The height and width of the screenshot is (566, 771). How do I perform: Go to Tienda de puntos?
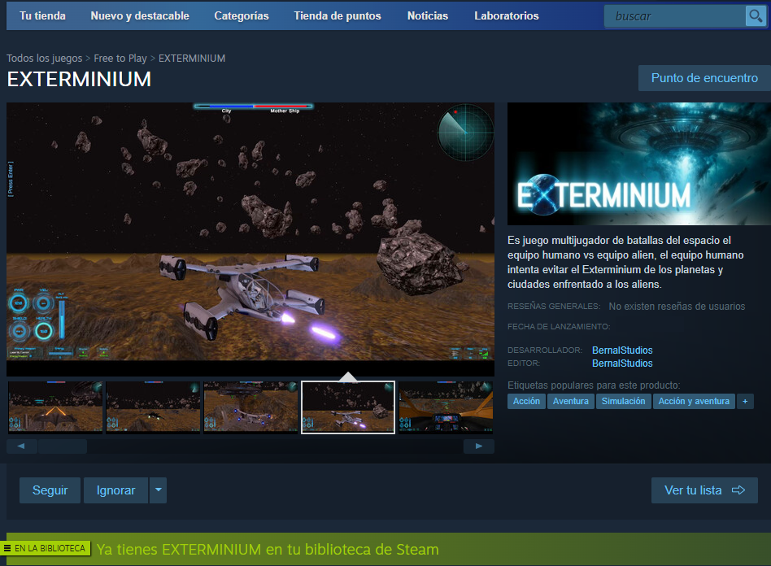pos(337,15)
